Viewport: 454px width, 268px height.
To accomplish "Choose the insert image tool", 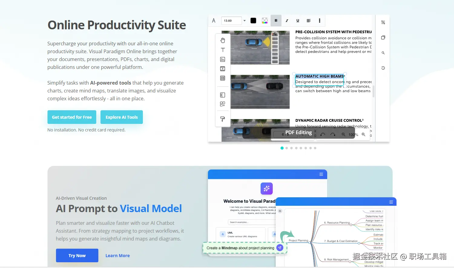I will coord(223,59).
